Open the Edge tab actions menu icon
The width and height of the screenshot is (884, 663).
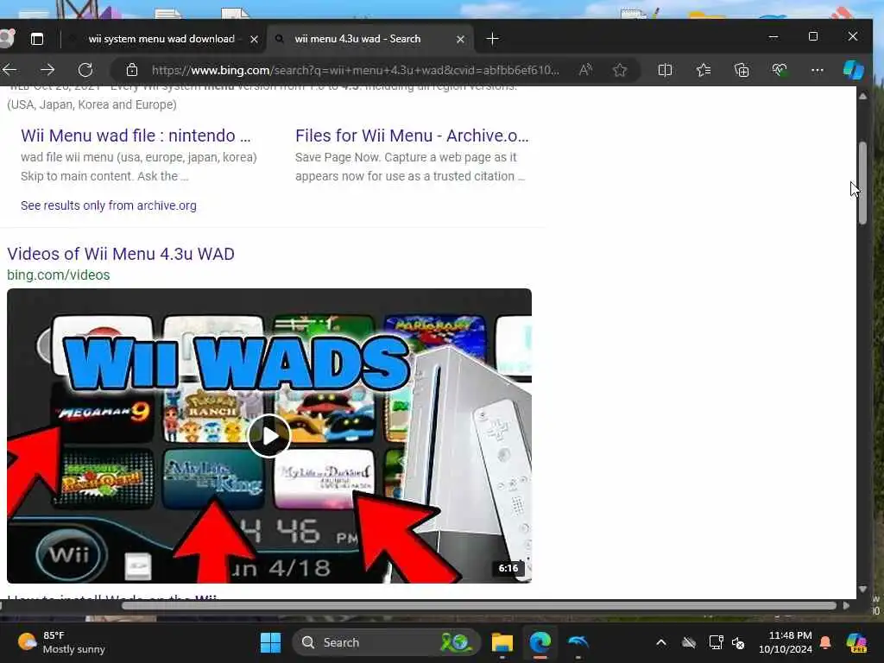[37, 39]
